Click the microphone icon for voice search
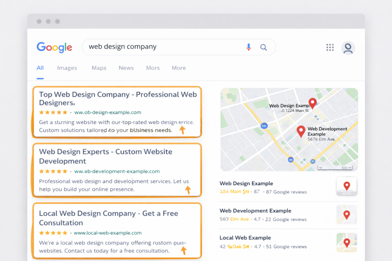392x261 pixels. coord(248,47)
